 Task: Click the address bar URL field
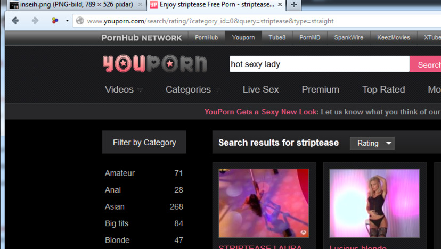[x=256, y=21]
